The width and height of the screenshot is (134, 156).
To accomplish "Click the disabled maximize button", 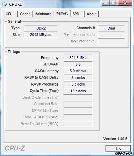I will 114,3.
